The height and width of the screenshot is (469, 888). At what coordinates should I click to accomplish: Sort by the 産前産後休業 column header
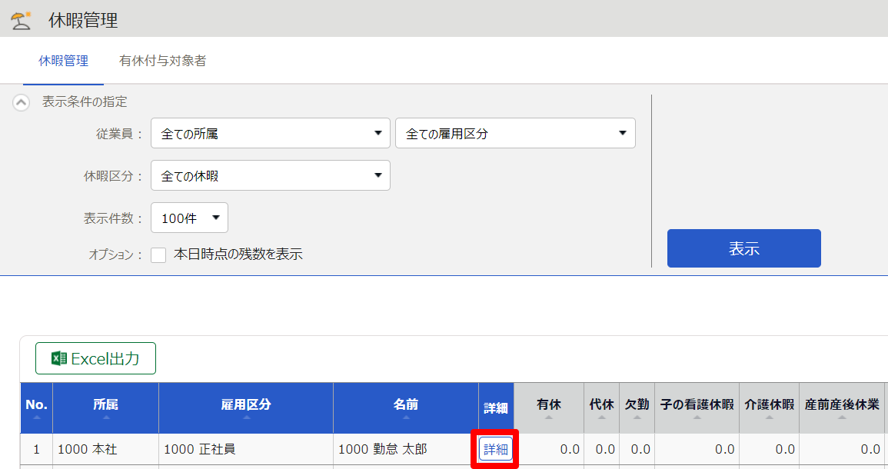[x=842, y=407]
